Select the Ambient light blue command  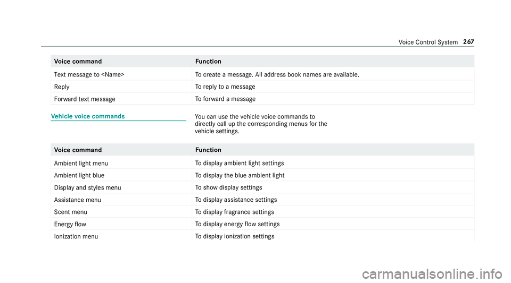[79, 175]
